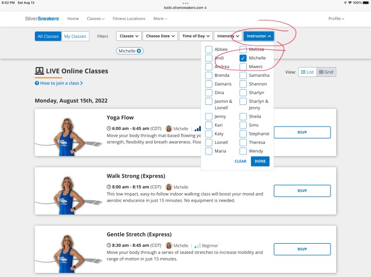
Task: RSVP for Gentle Stretch (Express) class
Action: click(302, 249)
